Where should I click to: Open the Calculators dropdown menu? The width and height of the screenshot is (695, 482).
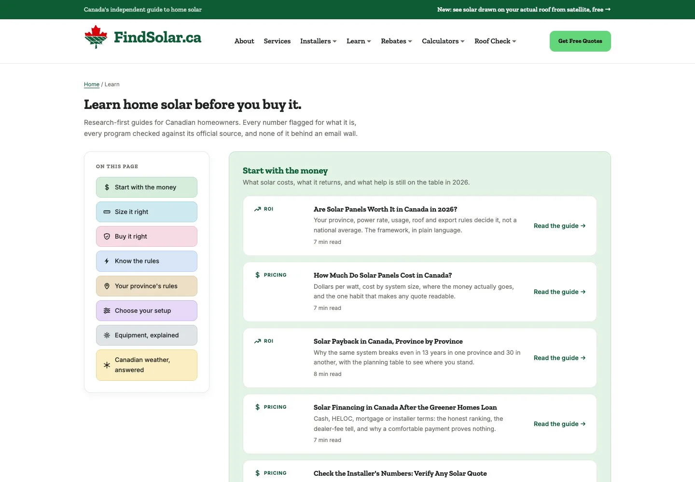tap(443, 41)
